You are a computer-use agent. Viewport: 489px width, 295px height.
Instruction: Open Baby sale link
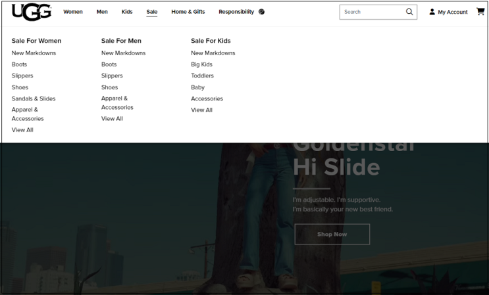pyautogui.click(x=197, y=87)
